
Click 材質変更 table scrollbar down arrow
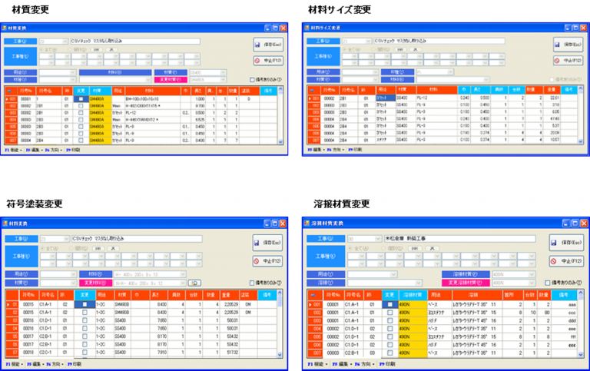click(280, 142)
